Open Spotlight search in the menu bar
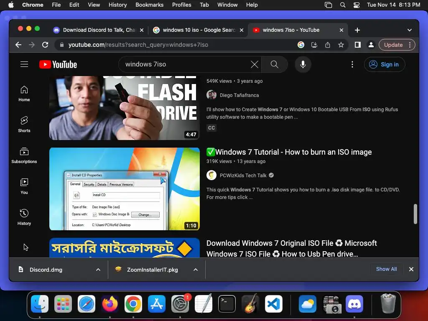The height and width of the screenshot is (321, 428). pyautogui.click(x=343, y=5)
